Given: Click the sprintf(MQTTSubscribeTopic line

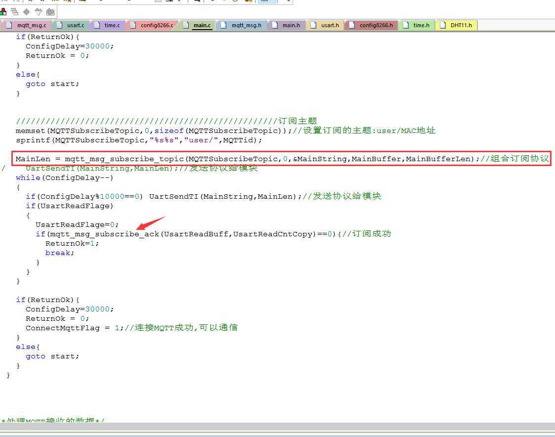Looking at the screenshot, I should click(139, 140).
